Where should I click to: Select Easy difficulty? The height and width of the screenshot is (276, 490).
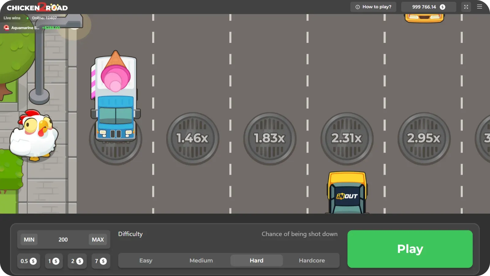(x=146, y=260)
